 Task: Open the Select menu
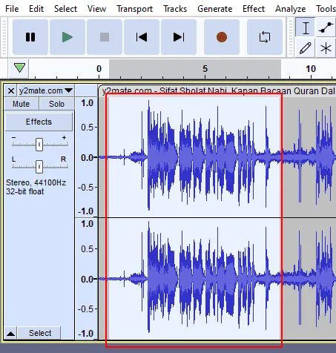[x=65, y=9]
